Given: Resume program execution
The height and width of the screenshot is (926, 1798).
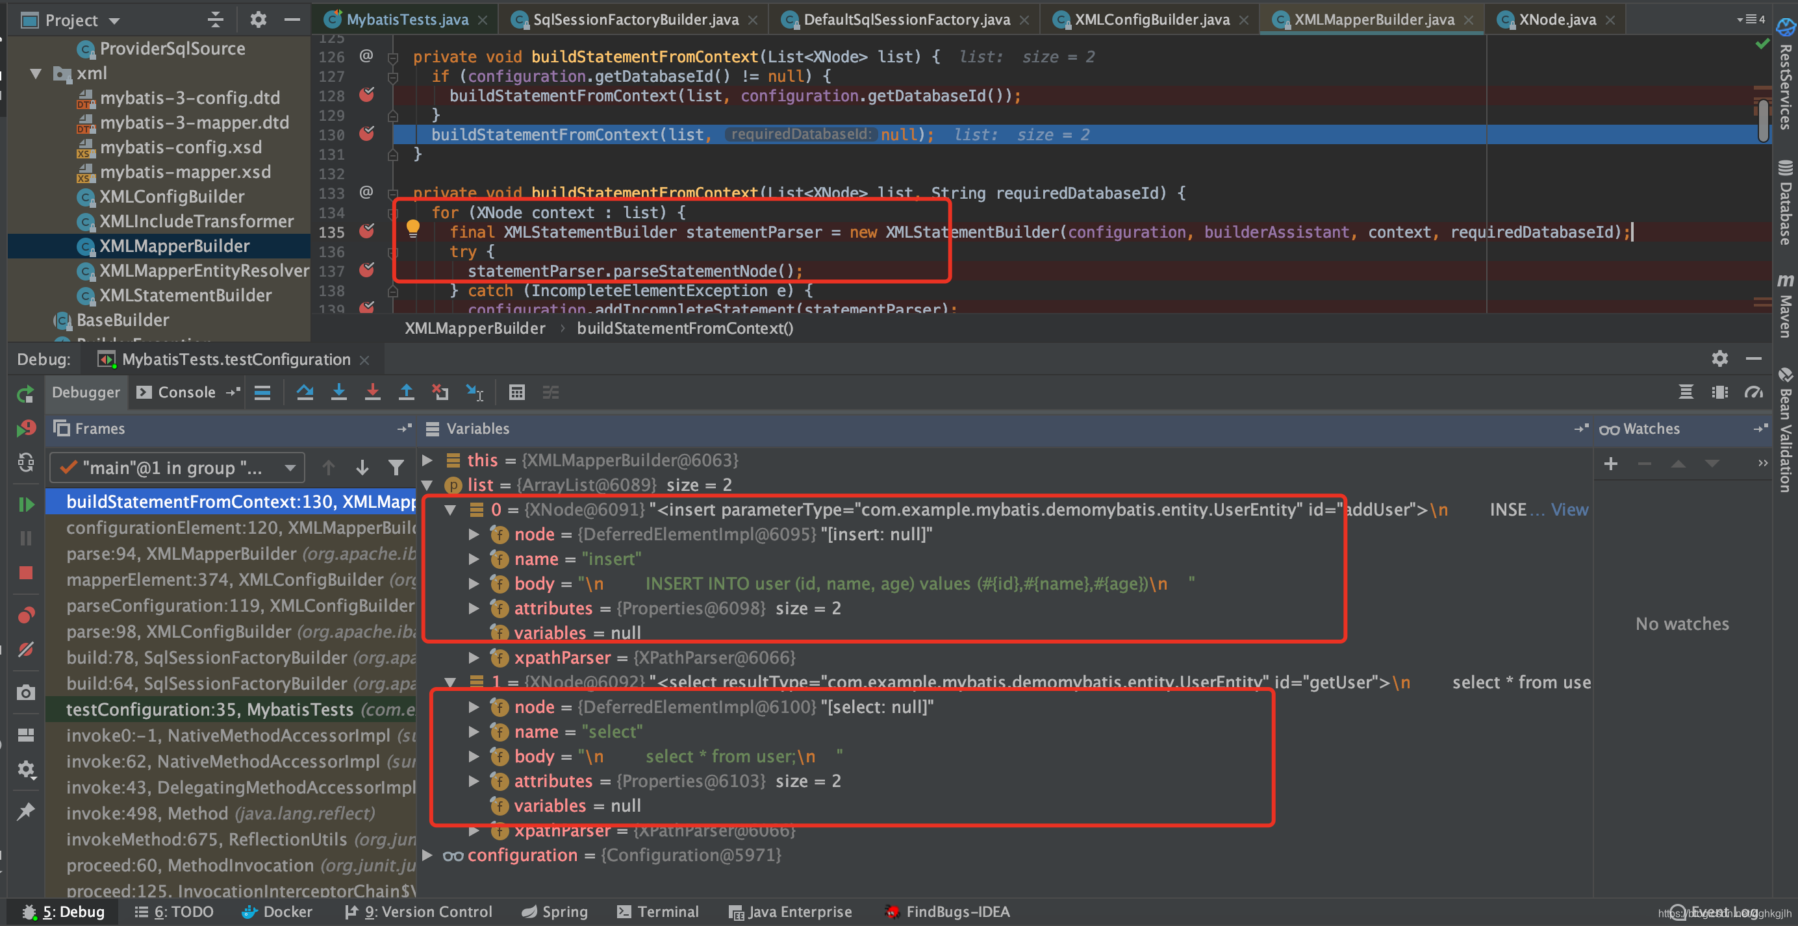Looking at the screenshot, I should click(x=26, y=504).
